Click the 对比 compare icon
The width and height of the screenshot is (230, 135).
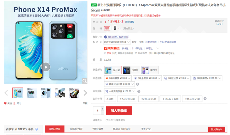pos(14,103)
